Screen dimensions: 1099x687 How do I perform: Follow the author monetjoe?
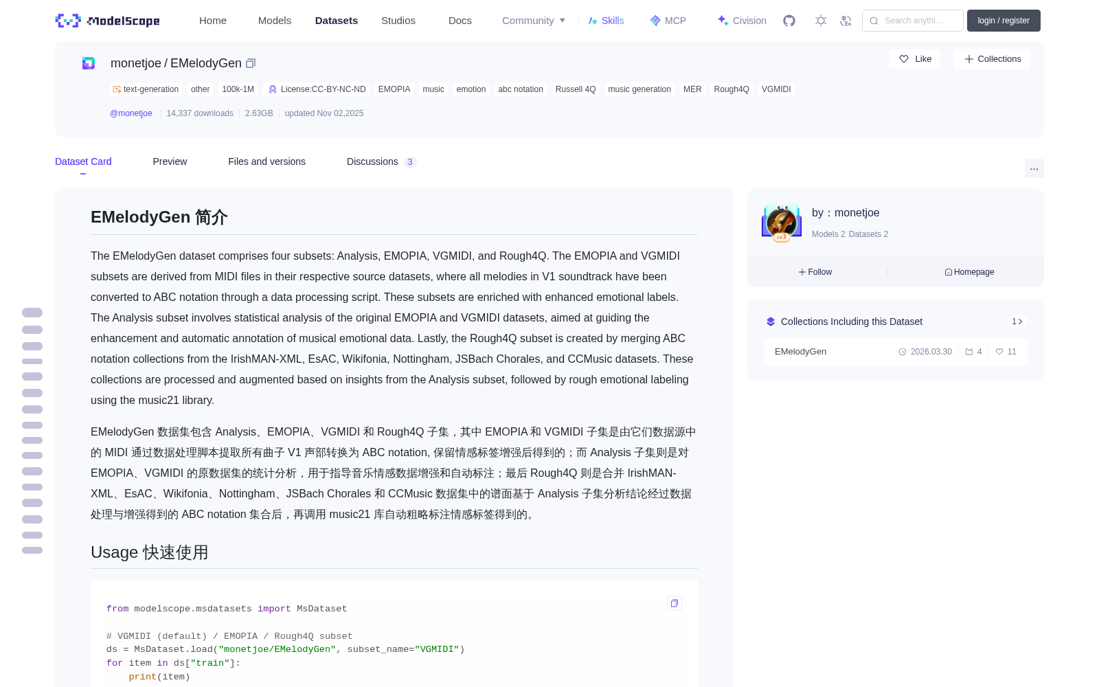pos(815,272)
